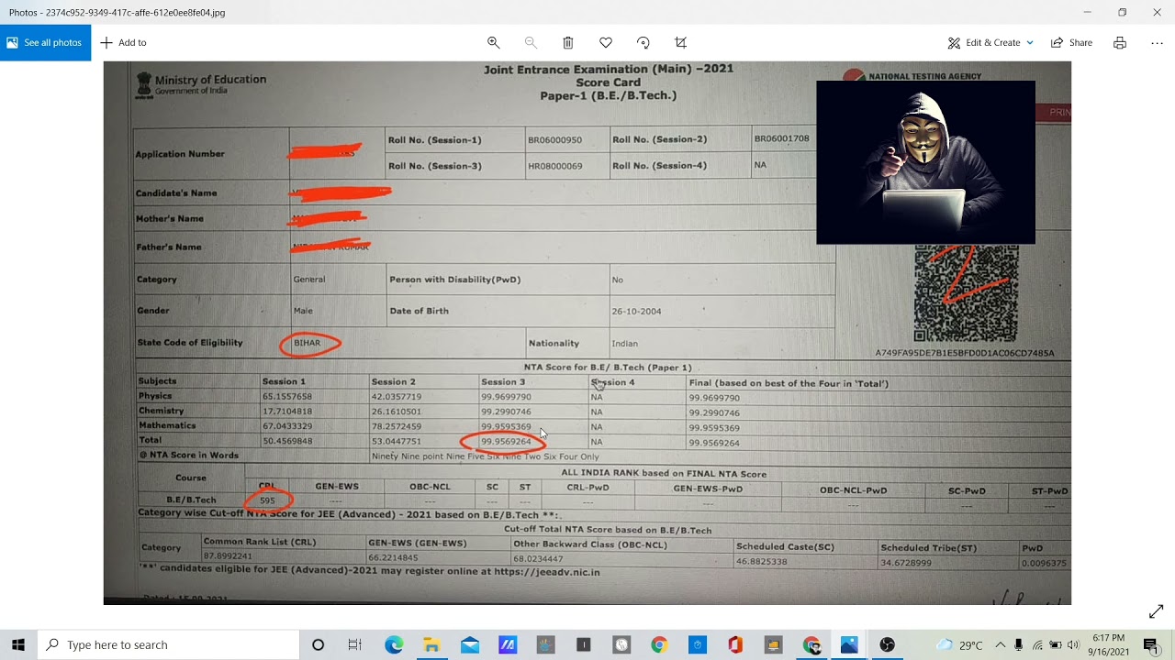Screen dimensions: 1175x660
Task: Click roll number HR08000069
Action: tap(554, 166)
